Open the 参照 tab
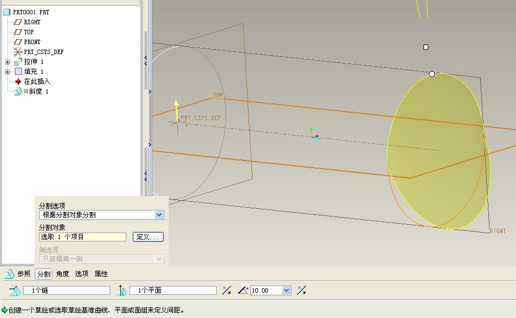516x318 pixels. point(24,273)
